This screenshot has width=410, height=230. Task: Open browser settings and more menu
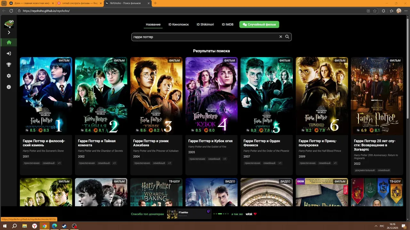coord(406,11)
